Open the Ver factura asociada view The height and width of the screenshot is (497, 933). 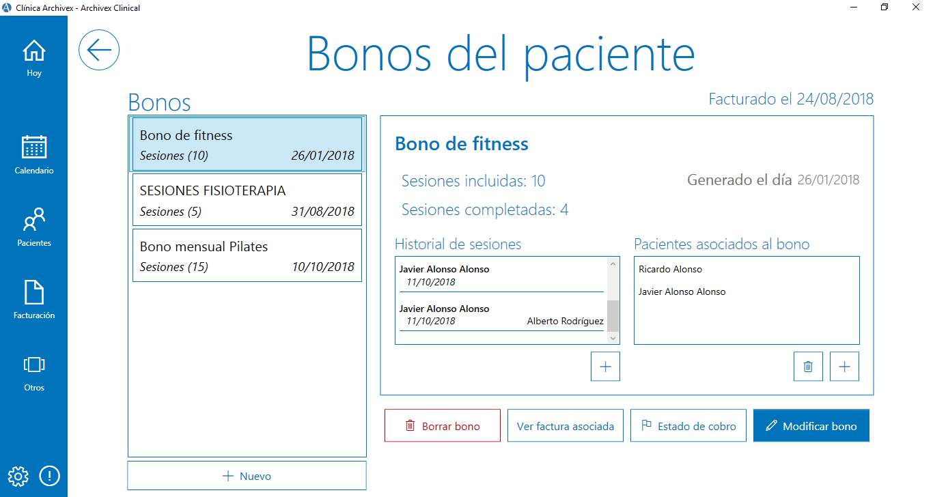(565, 425)
